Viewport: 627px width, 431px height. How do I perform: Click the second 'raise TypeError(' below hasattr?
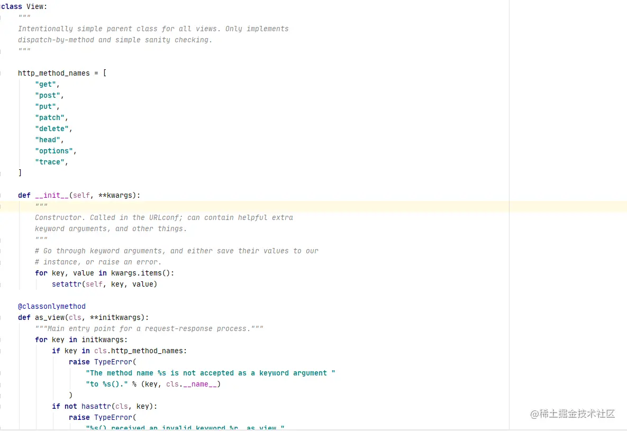[x=102, y=417]
